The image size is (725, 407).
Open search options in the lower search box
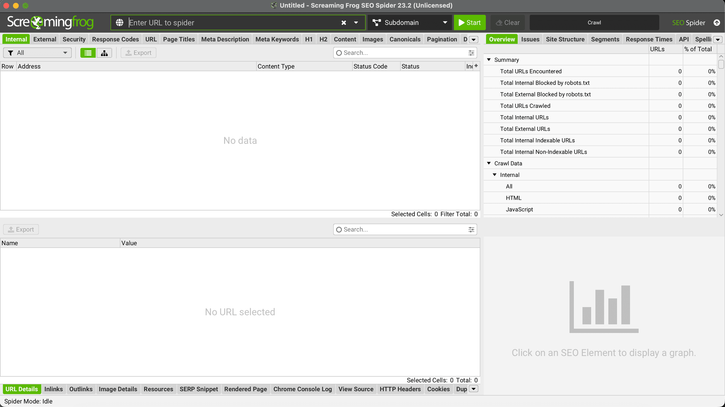tap(471, 230)
